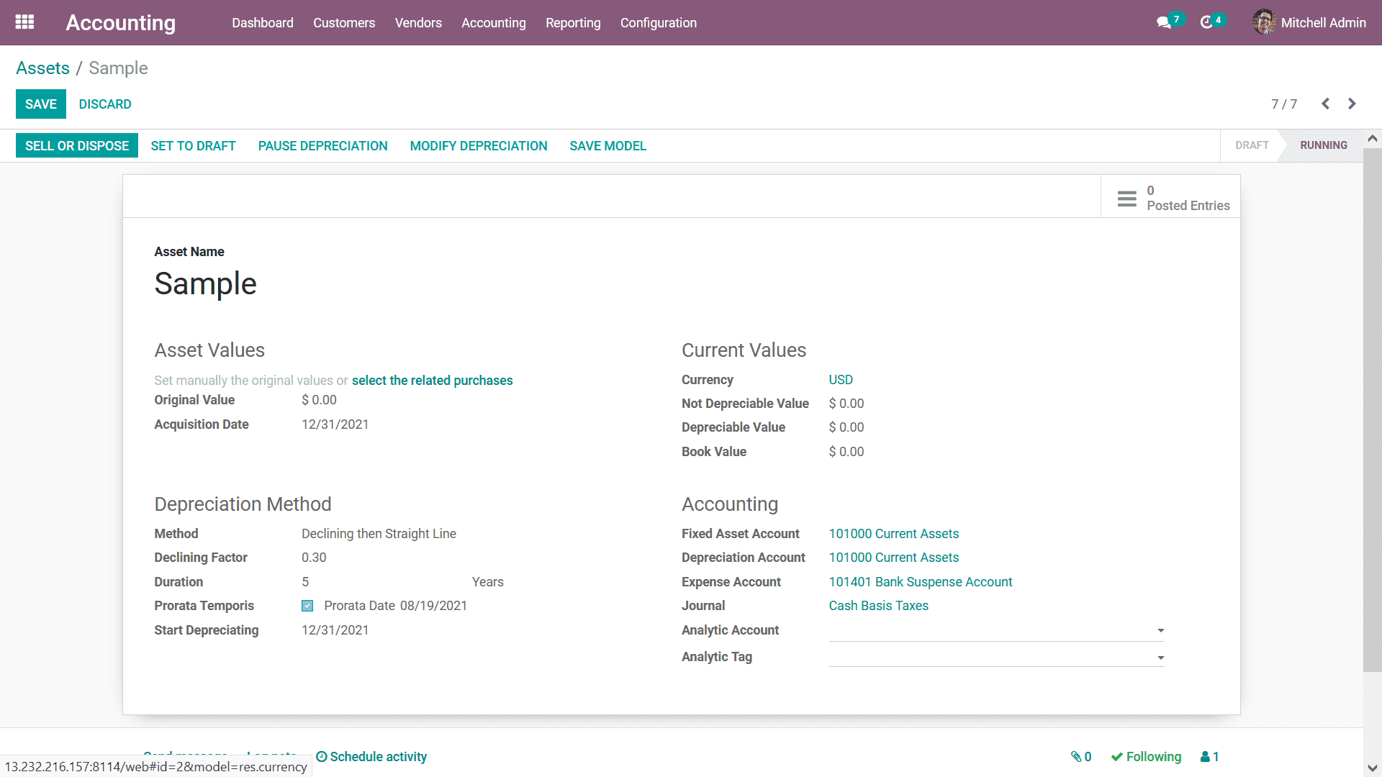The height and width of the screenshot is (777, 1382).
Task: Open Cash Basis Taxes journal link
Action: point(878,605)
